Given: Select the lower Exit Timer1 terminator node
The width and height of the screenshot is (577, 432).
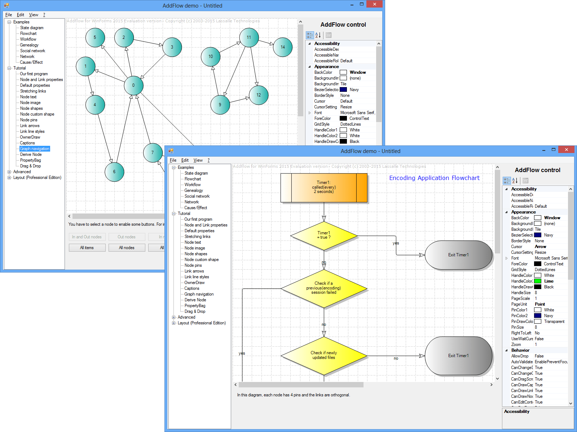Looking at the screenshot, I should click(458, 356).
